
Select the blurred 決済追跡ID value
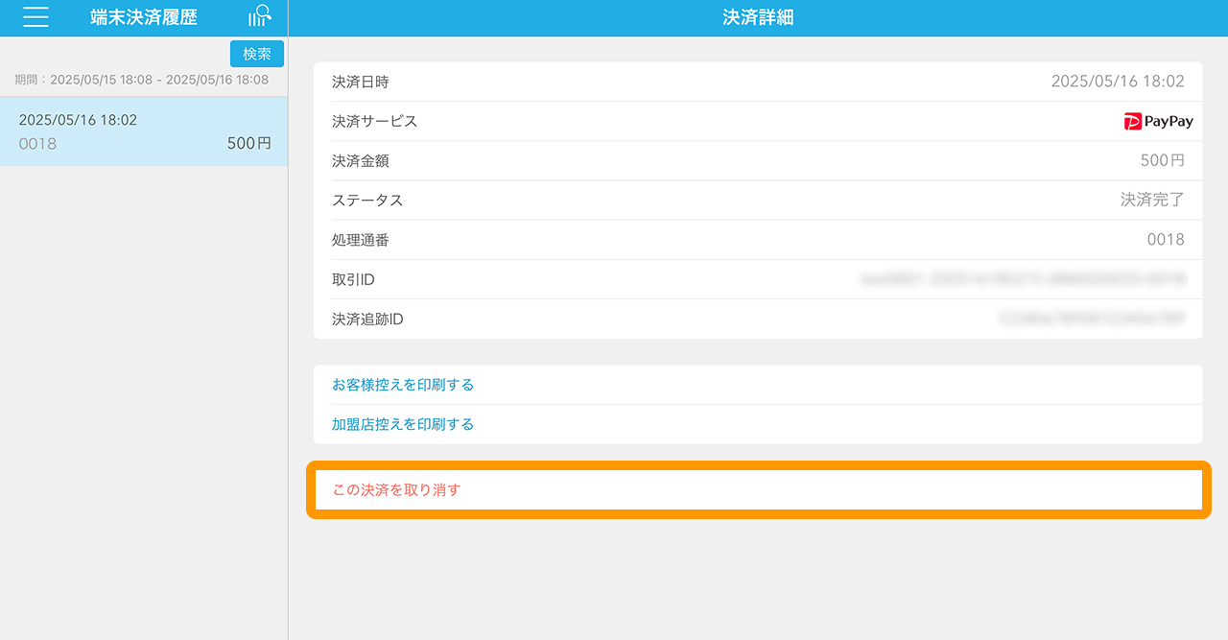[x=1090, y=319]
